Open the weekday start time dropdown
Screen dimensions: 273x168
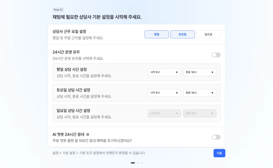(164, 72)
